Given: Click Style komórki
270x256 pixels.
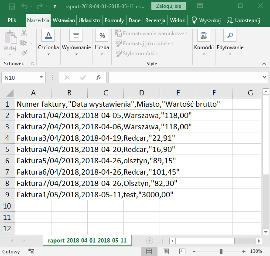Looking at the screenshot, I should coord(136,53).
